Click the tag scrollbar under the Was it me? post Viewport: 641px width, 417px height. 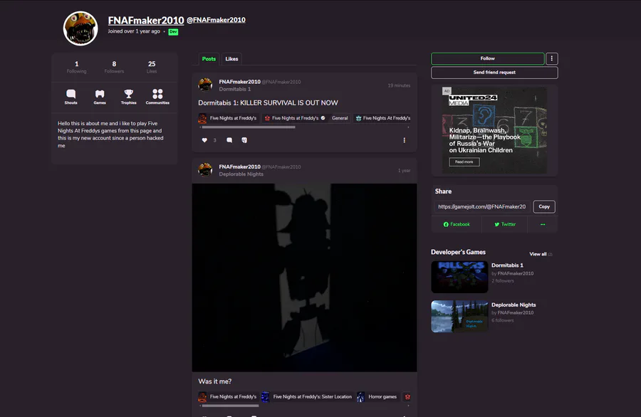[x=230, y=406]
